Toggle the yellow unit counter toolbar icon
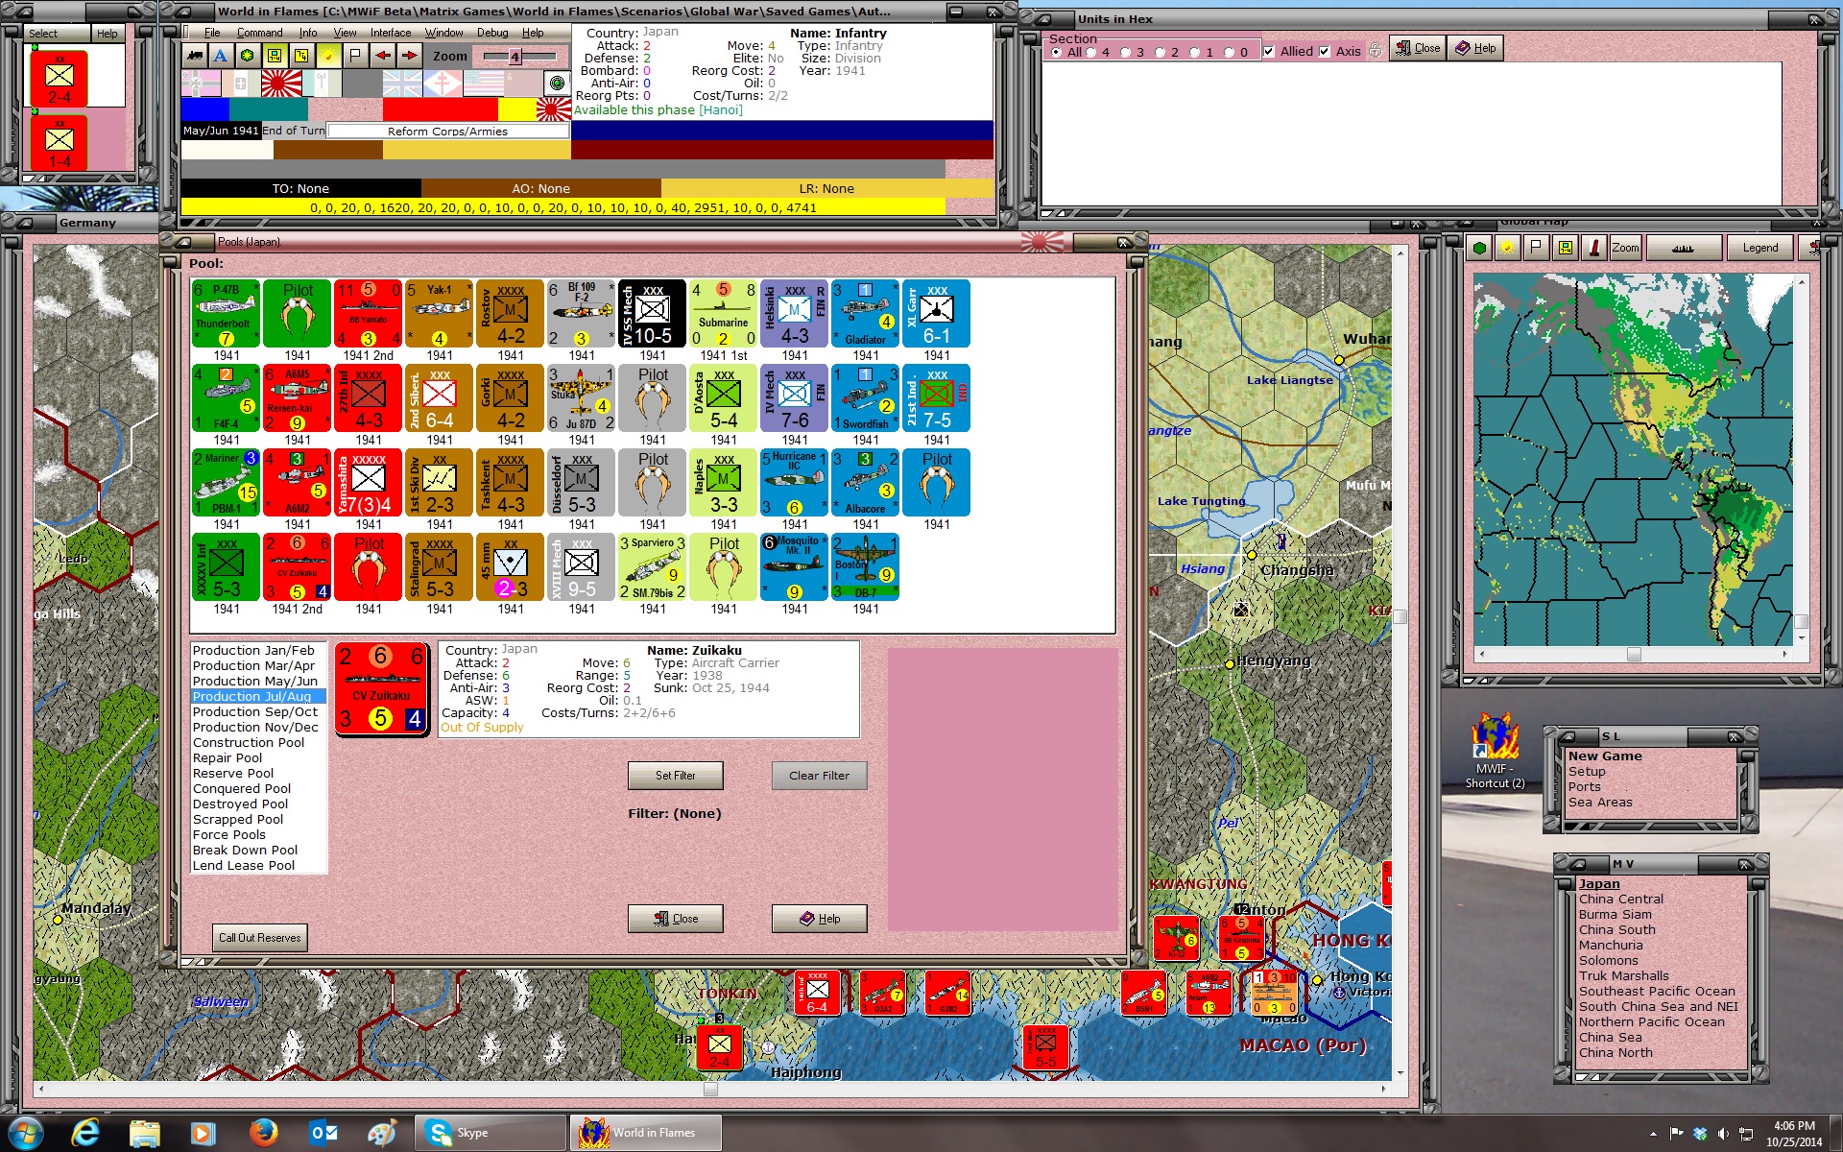Screen dimensions: 1843x1152 [275, 56]
